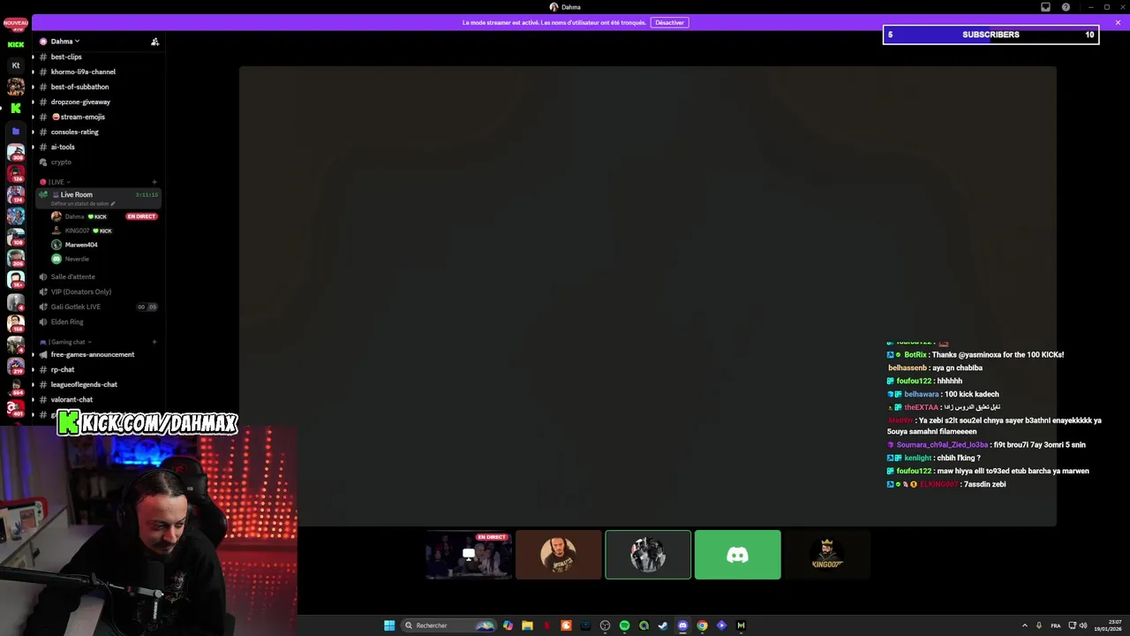Click user Dahma in Live Room

pos(75,216)
